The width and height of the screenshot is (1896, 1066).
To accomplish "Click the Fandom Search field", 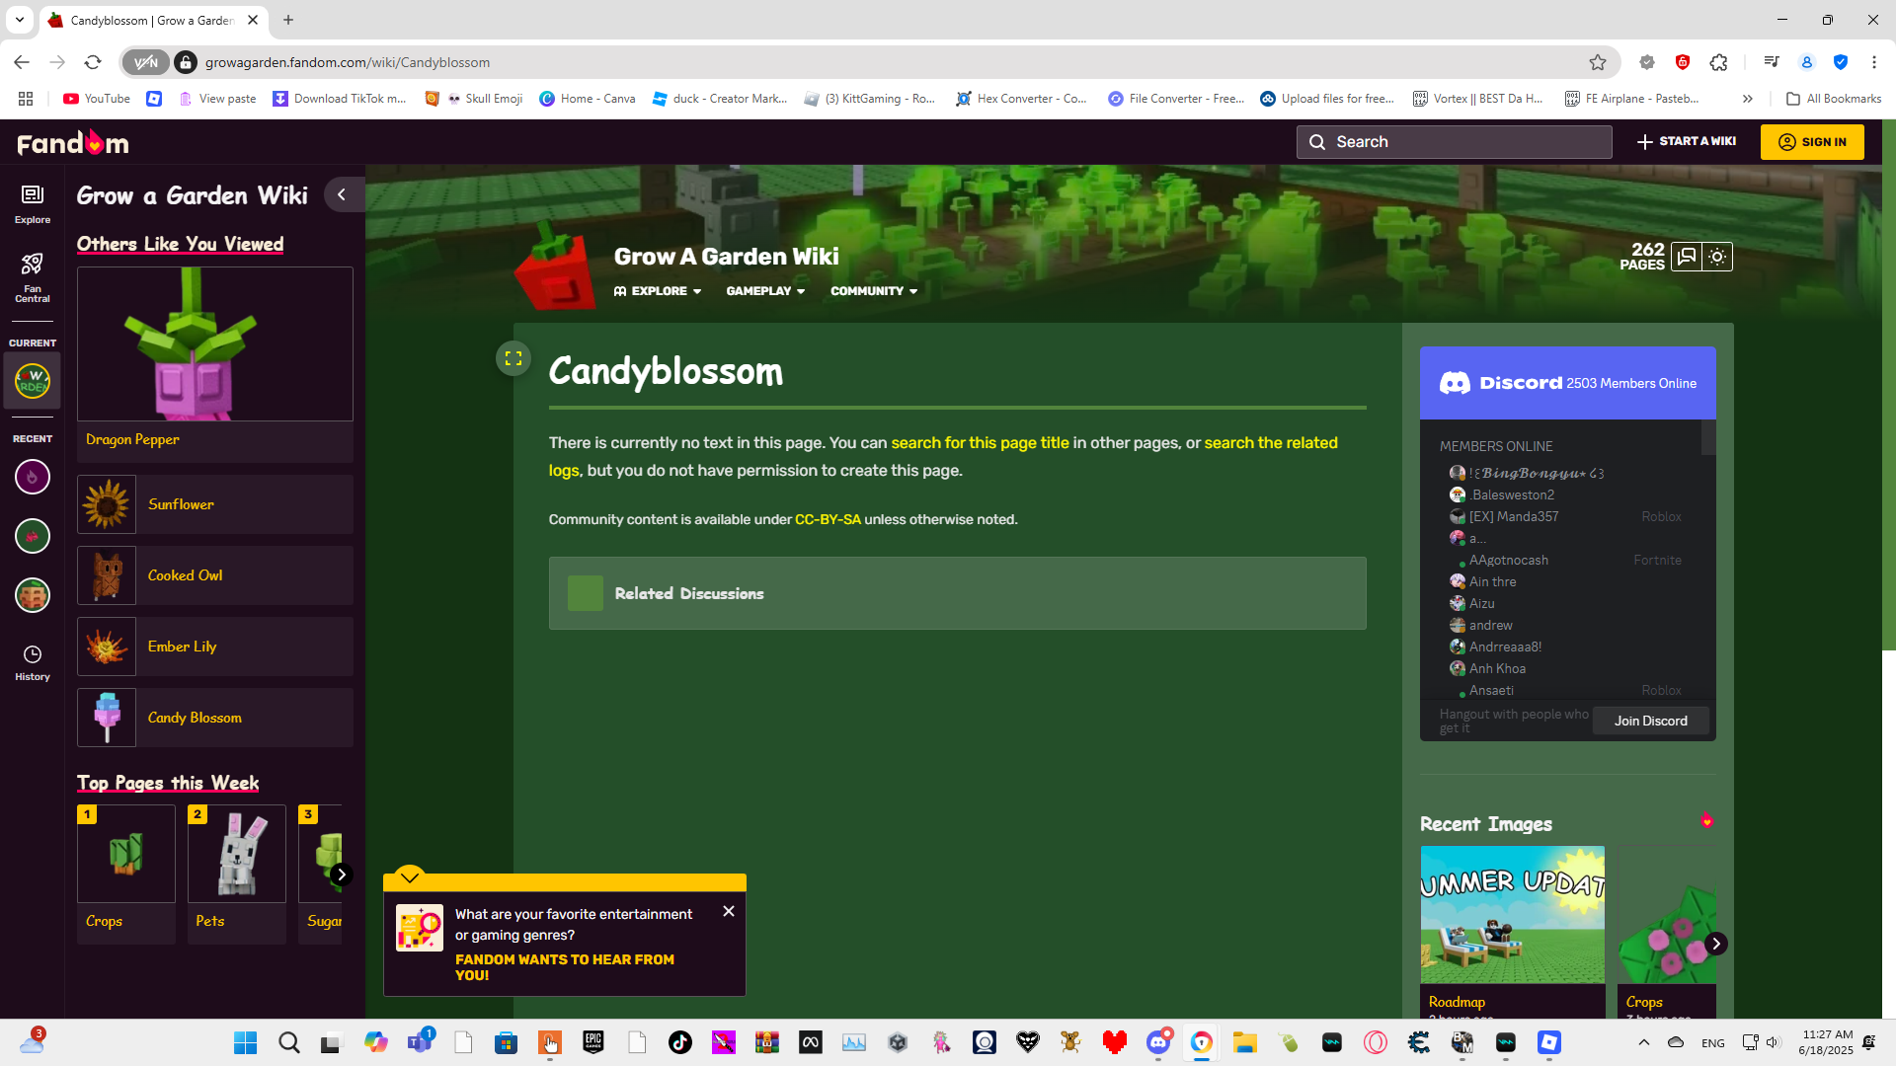I will (x=1455, y=142).
